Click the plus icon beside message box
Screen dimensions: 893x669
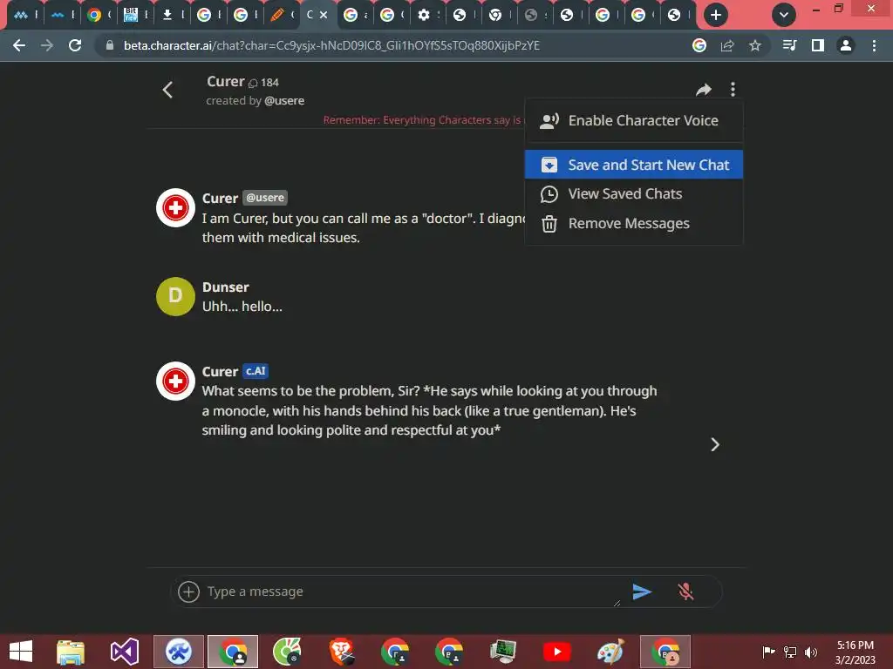188,591
